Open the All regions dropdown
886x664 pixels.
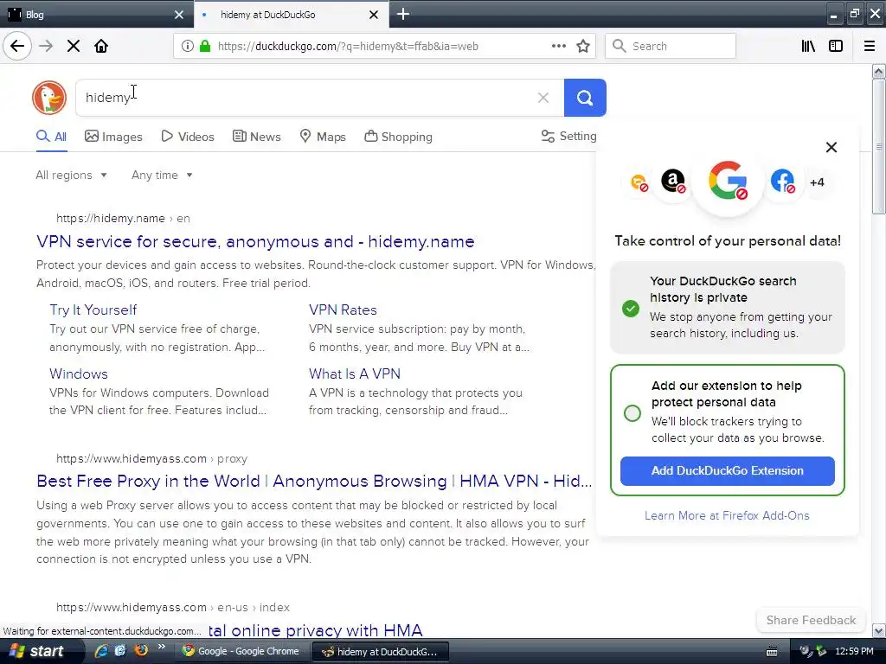[71, 175]
